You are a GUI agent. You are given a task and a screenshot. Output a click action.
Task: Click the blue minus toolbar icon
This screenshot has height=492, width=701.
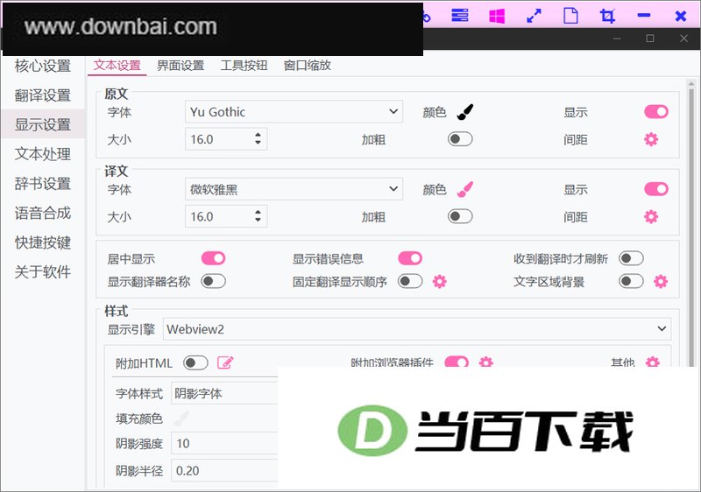point(644,16)
